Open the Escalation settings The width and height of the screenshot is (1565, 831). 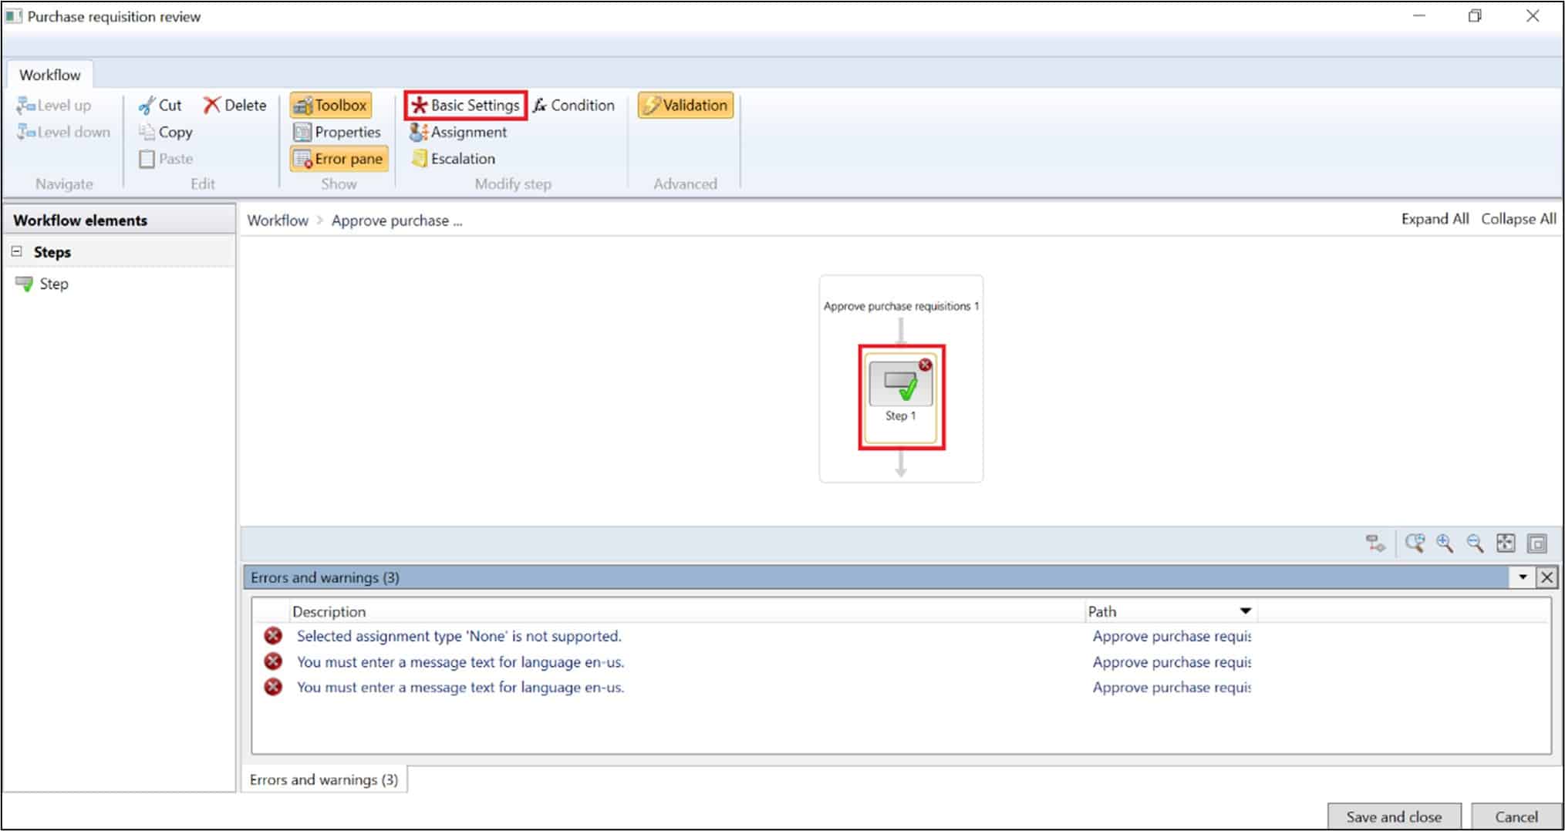click(x=453, y=159)
